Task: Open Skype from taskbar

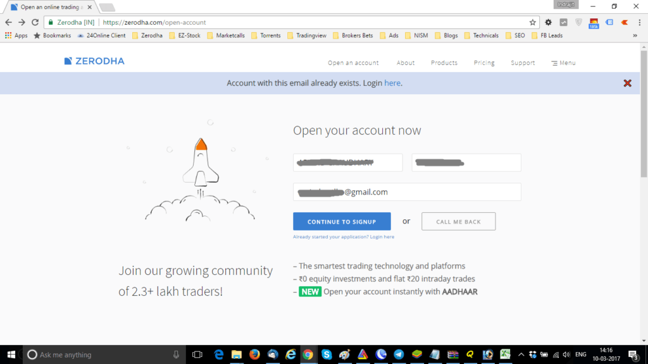Action: pyautogui.click(x=327, y=355)
